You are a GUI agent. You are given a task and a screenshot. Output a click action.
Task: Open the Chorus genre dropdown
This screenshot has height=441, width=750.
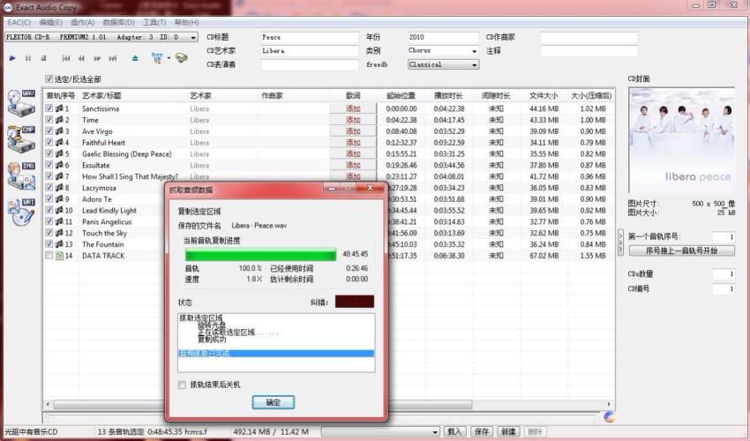(x=474, y=50)
